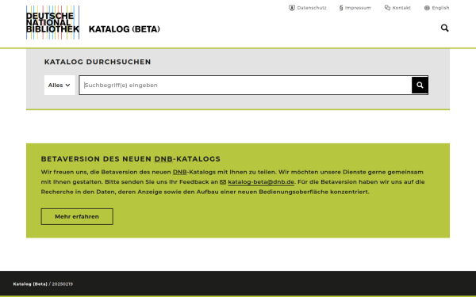The width and height of the screenshot is (476, 297).
Task: Open the Kontakt link
Action: 397,8
